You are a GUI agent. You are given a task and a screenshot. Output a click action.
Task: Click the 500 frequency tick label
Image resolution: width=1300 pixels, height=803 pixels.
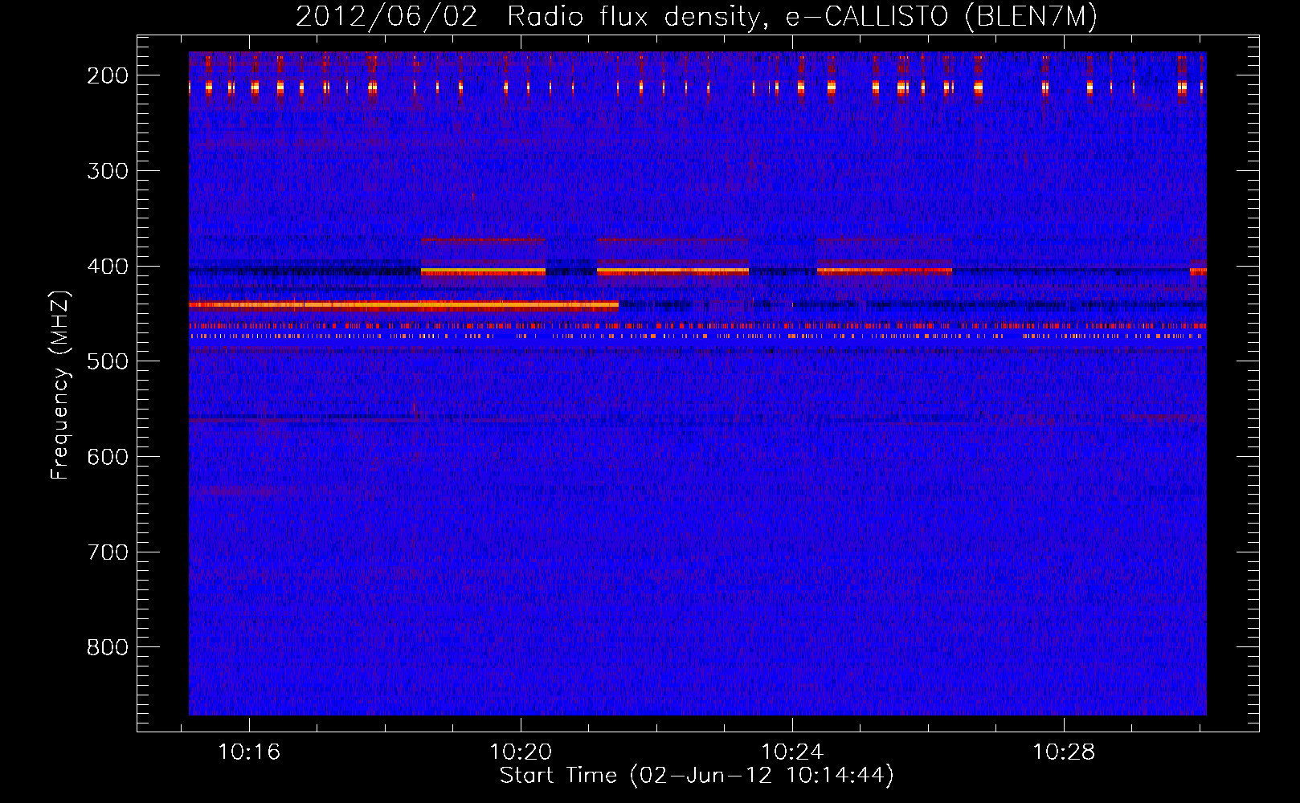pos(107,361)
